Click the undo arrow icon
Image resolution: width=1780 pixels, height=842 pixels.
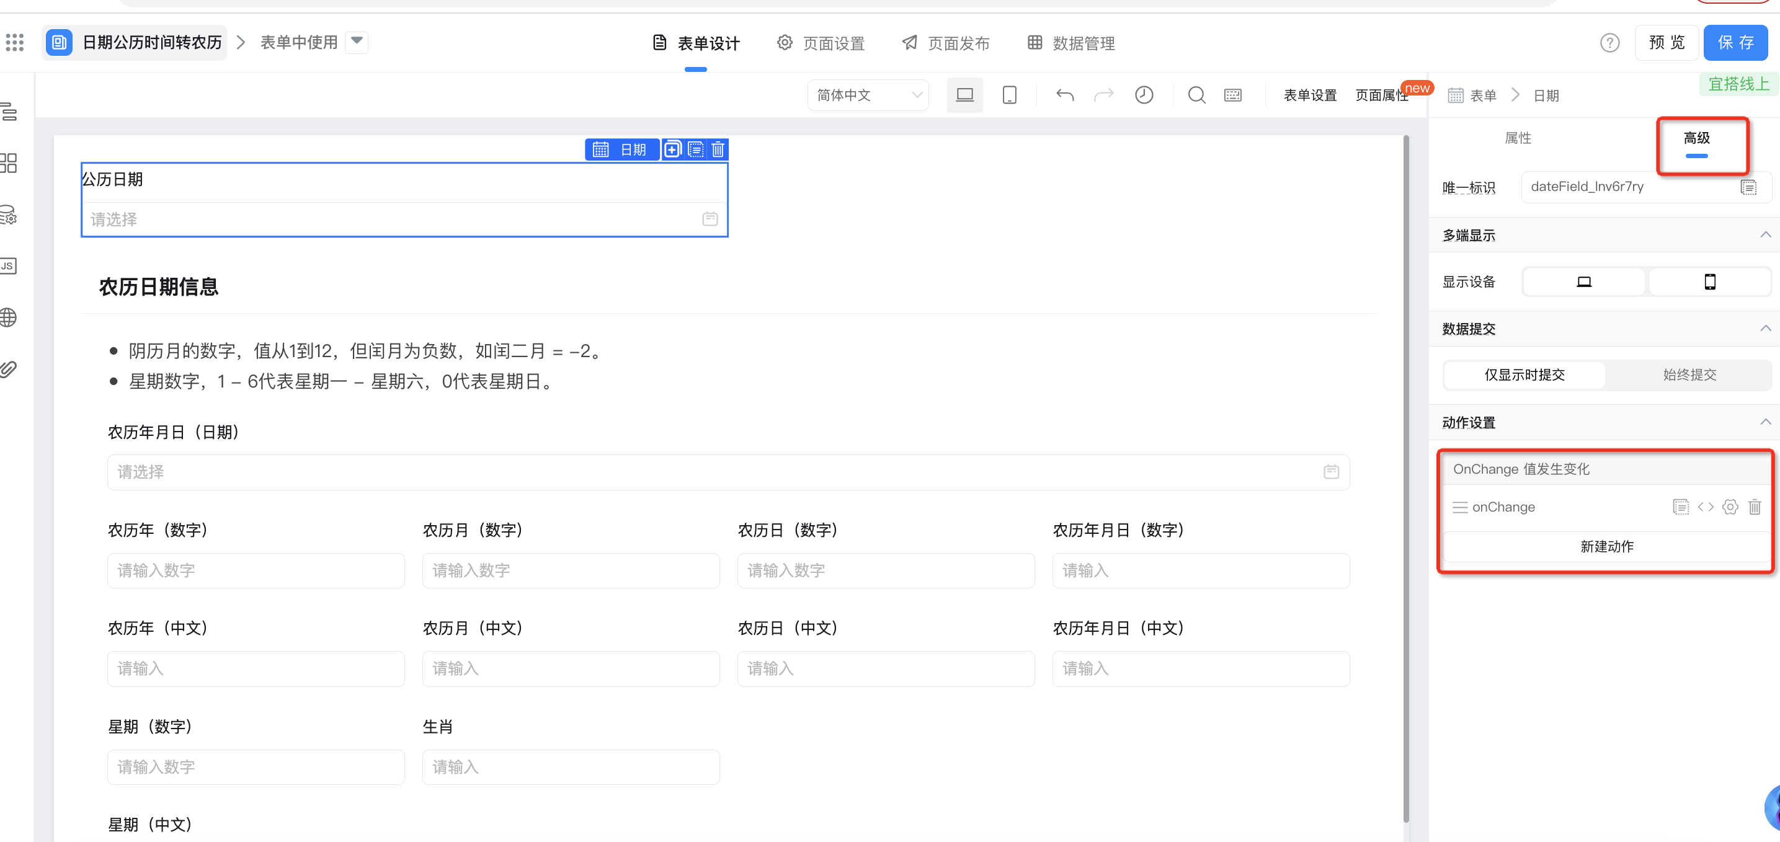click(1065, 95)
